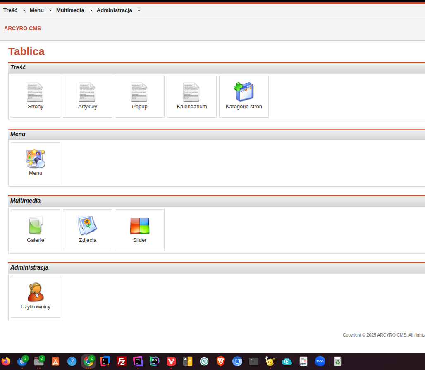Expand the Multimedia dropdown arrow

click(x=91, y=10)
